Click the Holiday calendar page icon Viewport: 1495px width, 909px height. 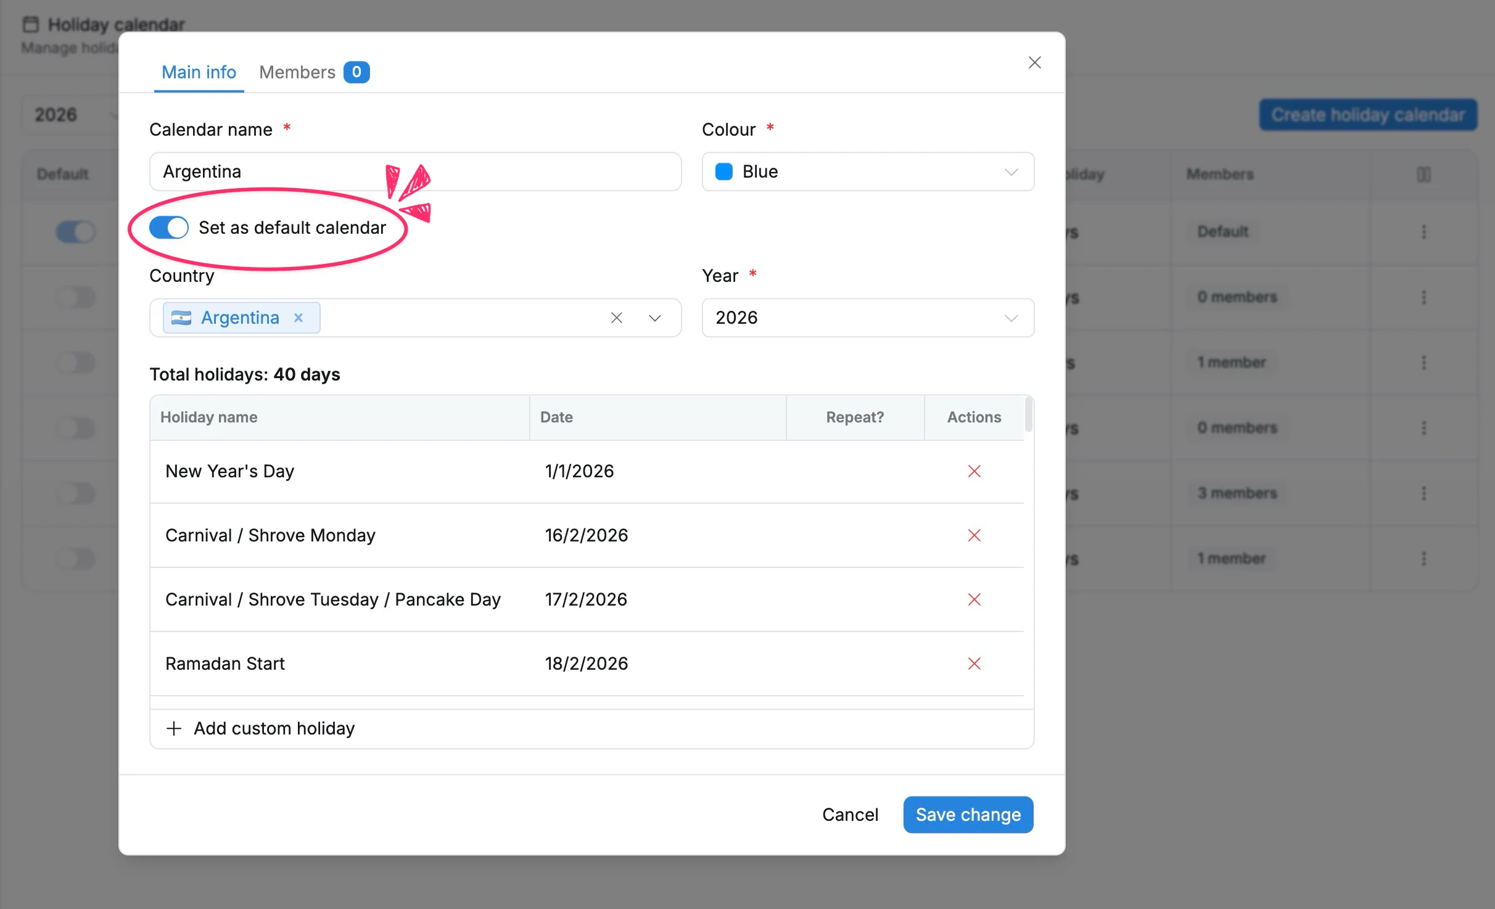point(30,25)
